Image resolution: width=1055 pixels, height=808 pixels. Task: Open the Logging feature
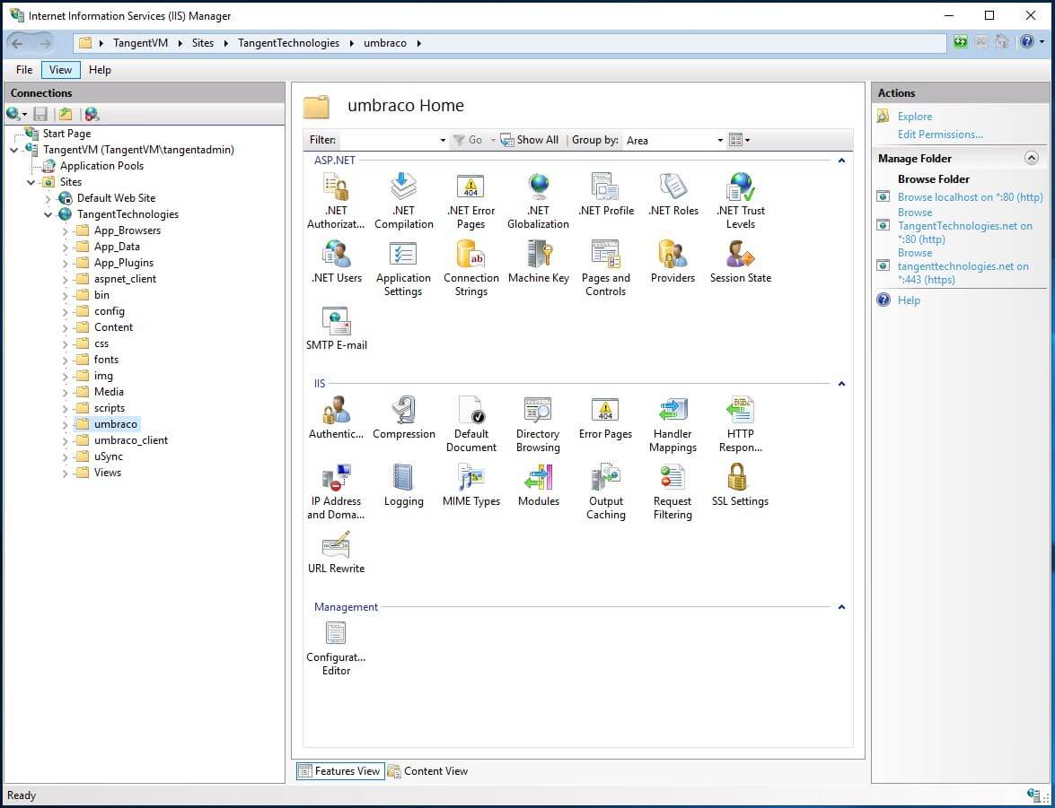[404, 484]
